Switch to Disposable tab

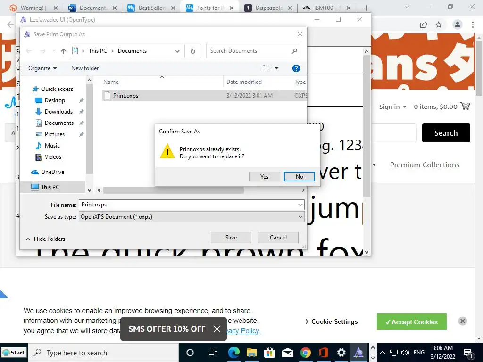tap(269, 8)
